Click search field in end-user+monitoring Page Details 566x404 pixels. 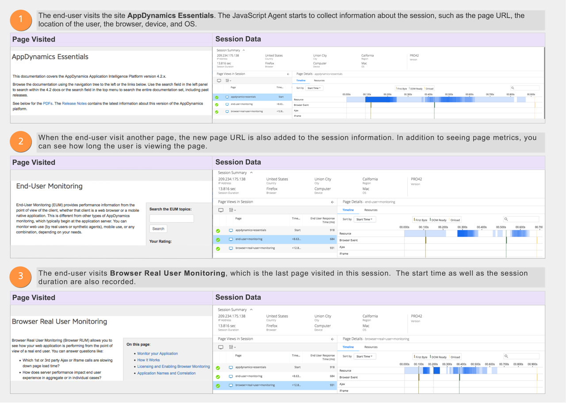(521, 219)
